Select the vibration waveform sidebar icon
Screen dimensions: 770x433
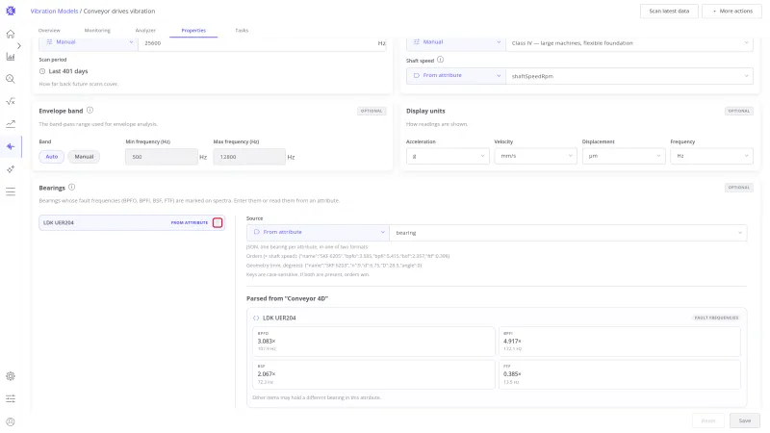point(11,147)
